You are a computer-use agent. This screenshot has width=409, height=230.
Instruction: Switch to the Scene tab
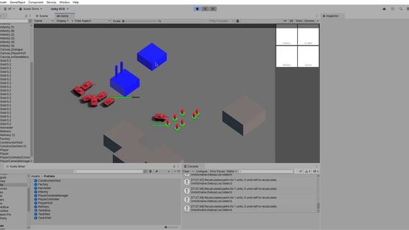pyautogui.click(x=42, y=16)
